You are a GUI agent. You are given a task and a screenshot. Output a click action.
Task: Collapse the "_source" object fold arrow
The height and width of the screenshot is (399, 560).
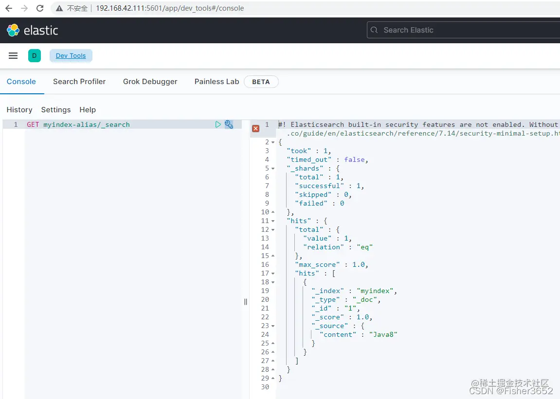(x=273, y=326)
